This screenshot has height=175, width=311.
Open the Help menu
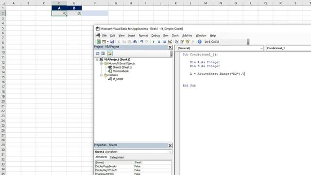point(213,35)
